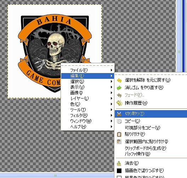Image resolution: width=187 pixels, height=178 pixels.
Task: Choose 選択範囲内に貼り付け(I)
Action: pyautogui.click(x=151, y=142)
